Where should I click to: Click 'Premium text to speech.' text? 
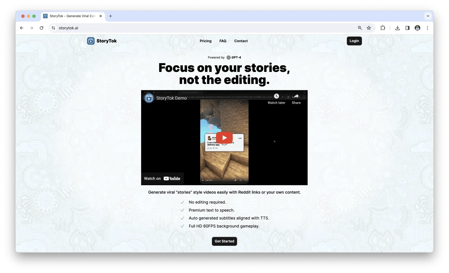pos(212,210)
